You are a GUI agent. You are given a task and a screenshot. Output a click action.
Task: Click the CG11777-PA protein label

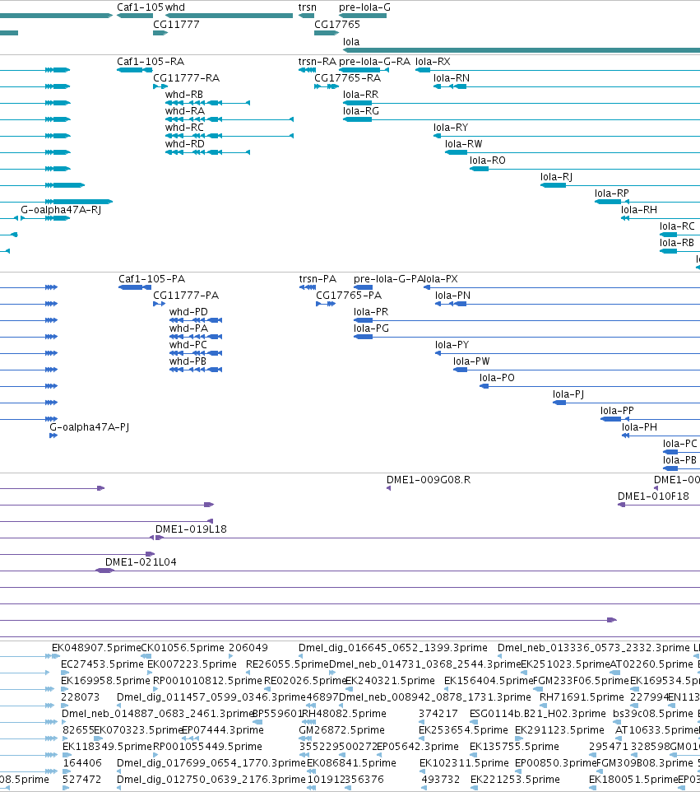pos(186,296)
